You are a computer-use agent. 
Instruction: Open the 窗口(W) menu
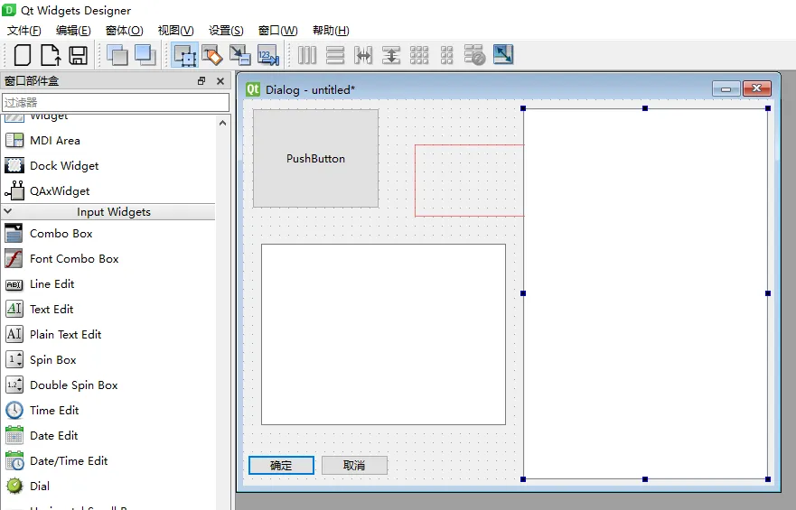(x=277, y=31)
